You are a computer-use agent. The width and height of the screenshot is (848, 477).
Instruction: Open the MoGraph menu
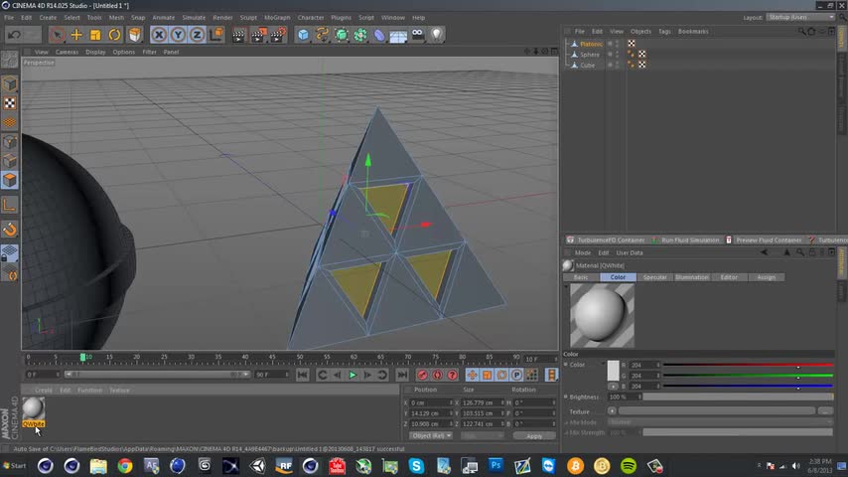tap(277, 17)
